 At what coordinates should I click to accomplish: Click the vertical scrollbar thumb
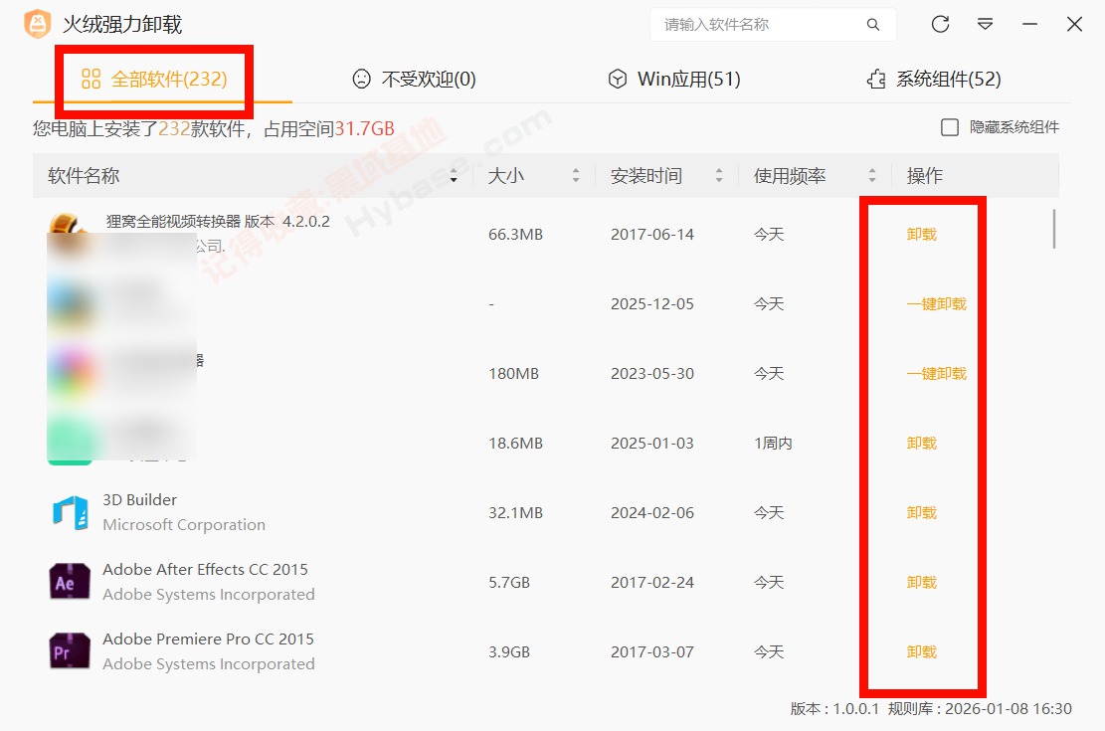point(1054,229)
